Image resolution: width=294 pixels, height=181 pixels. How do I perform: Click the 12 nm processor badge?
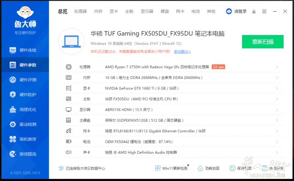218,67
